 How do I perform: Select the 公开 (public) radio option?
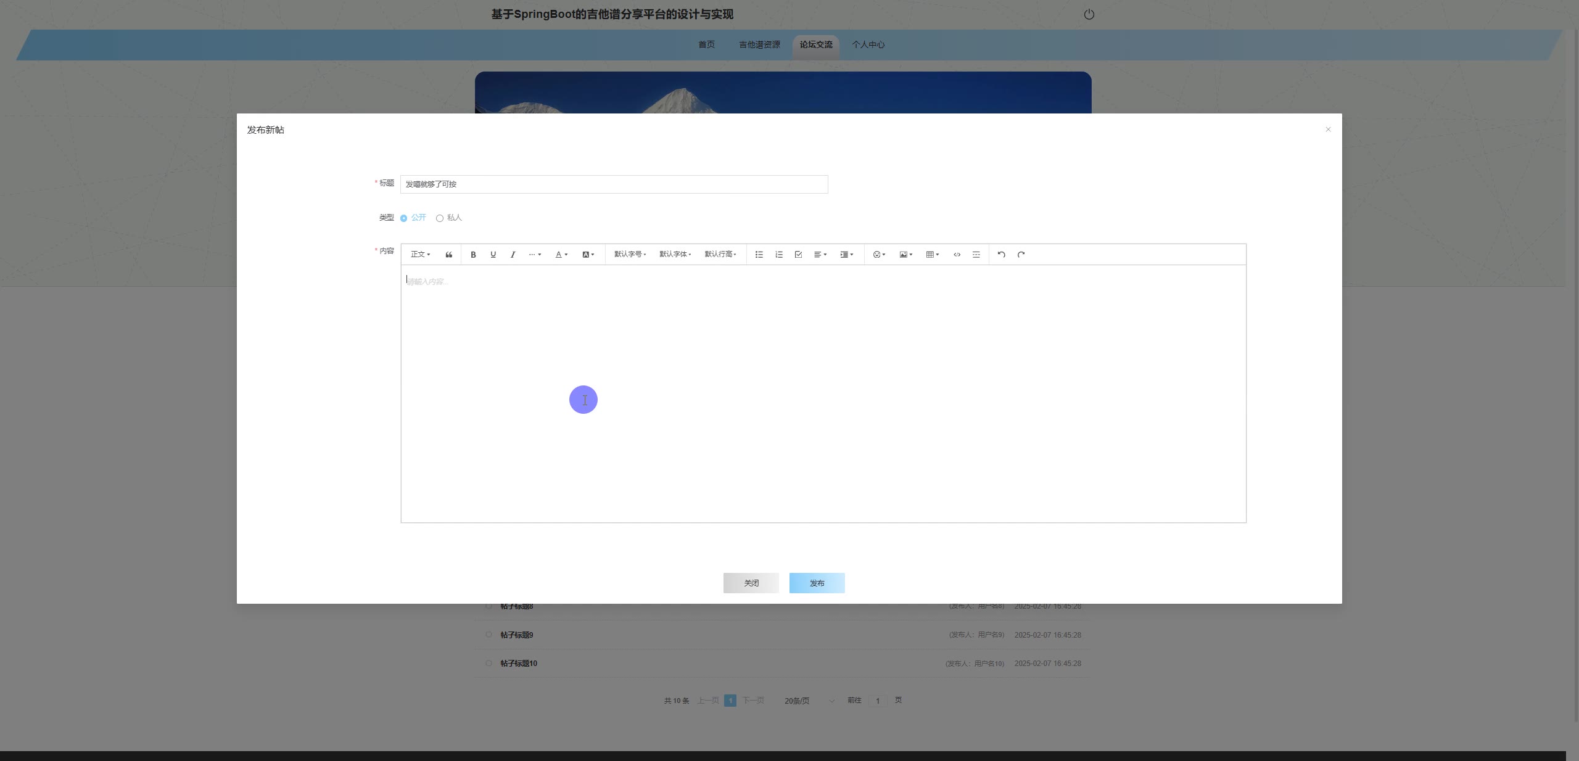click(404, 218)
